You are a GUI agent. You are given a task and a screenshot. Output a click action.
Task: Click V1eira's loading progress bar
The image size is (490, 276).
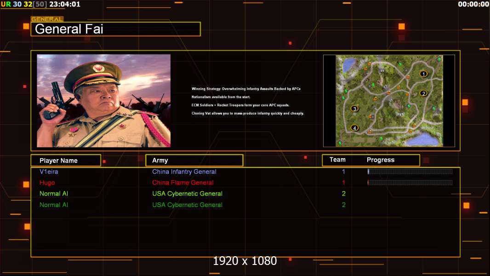410,171
